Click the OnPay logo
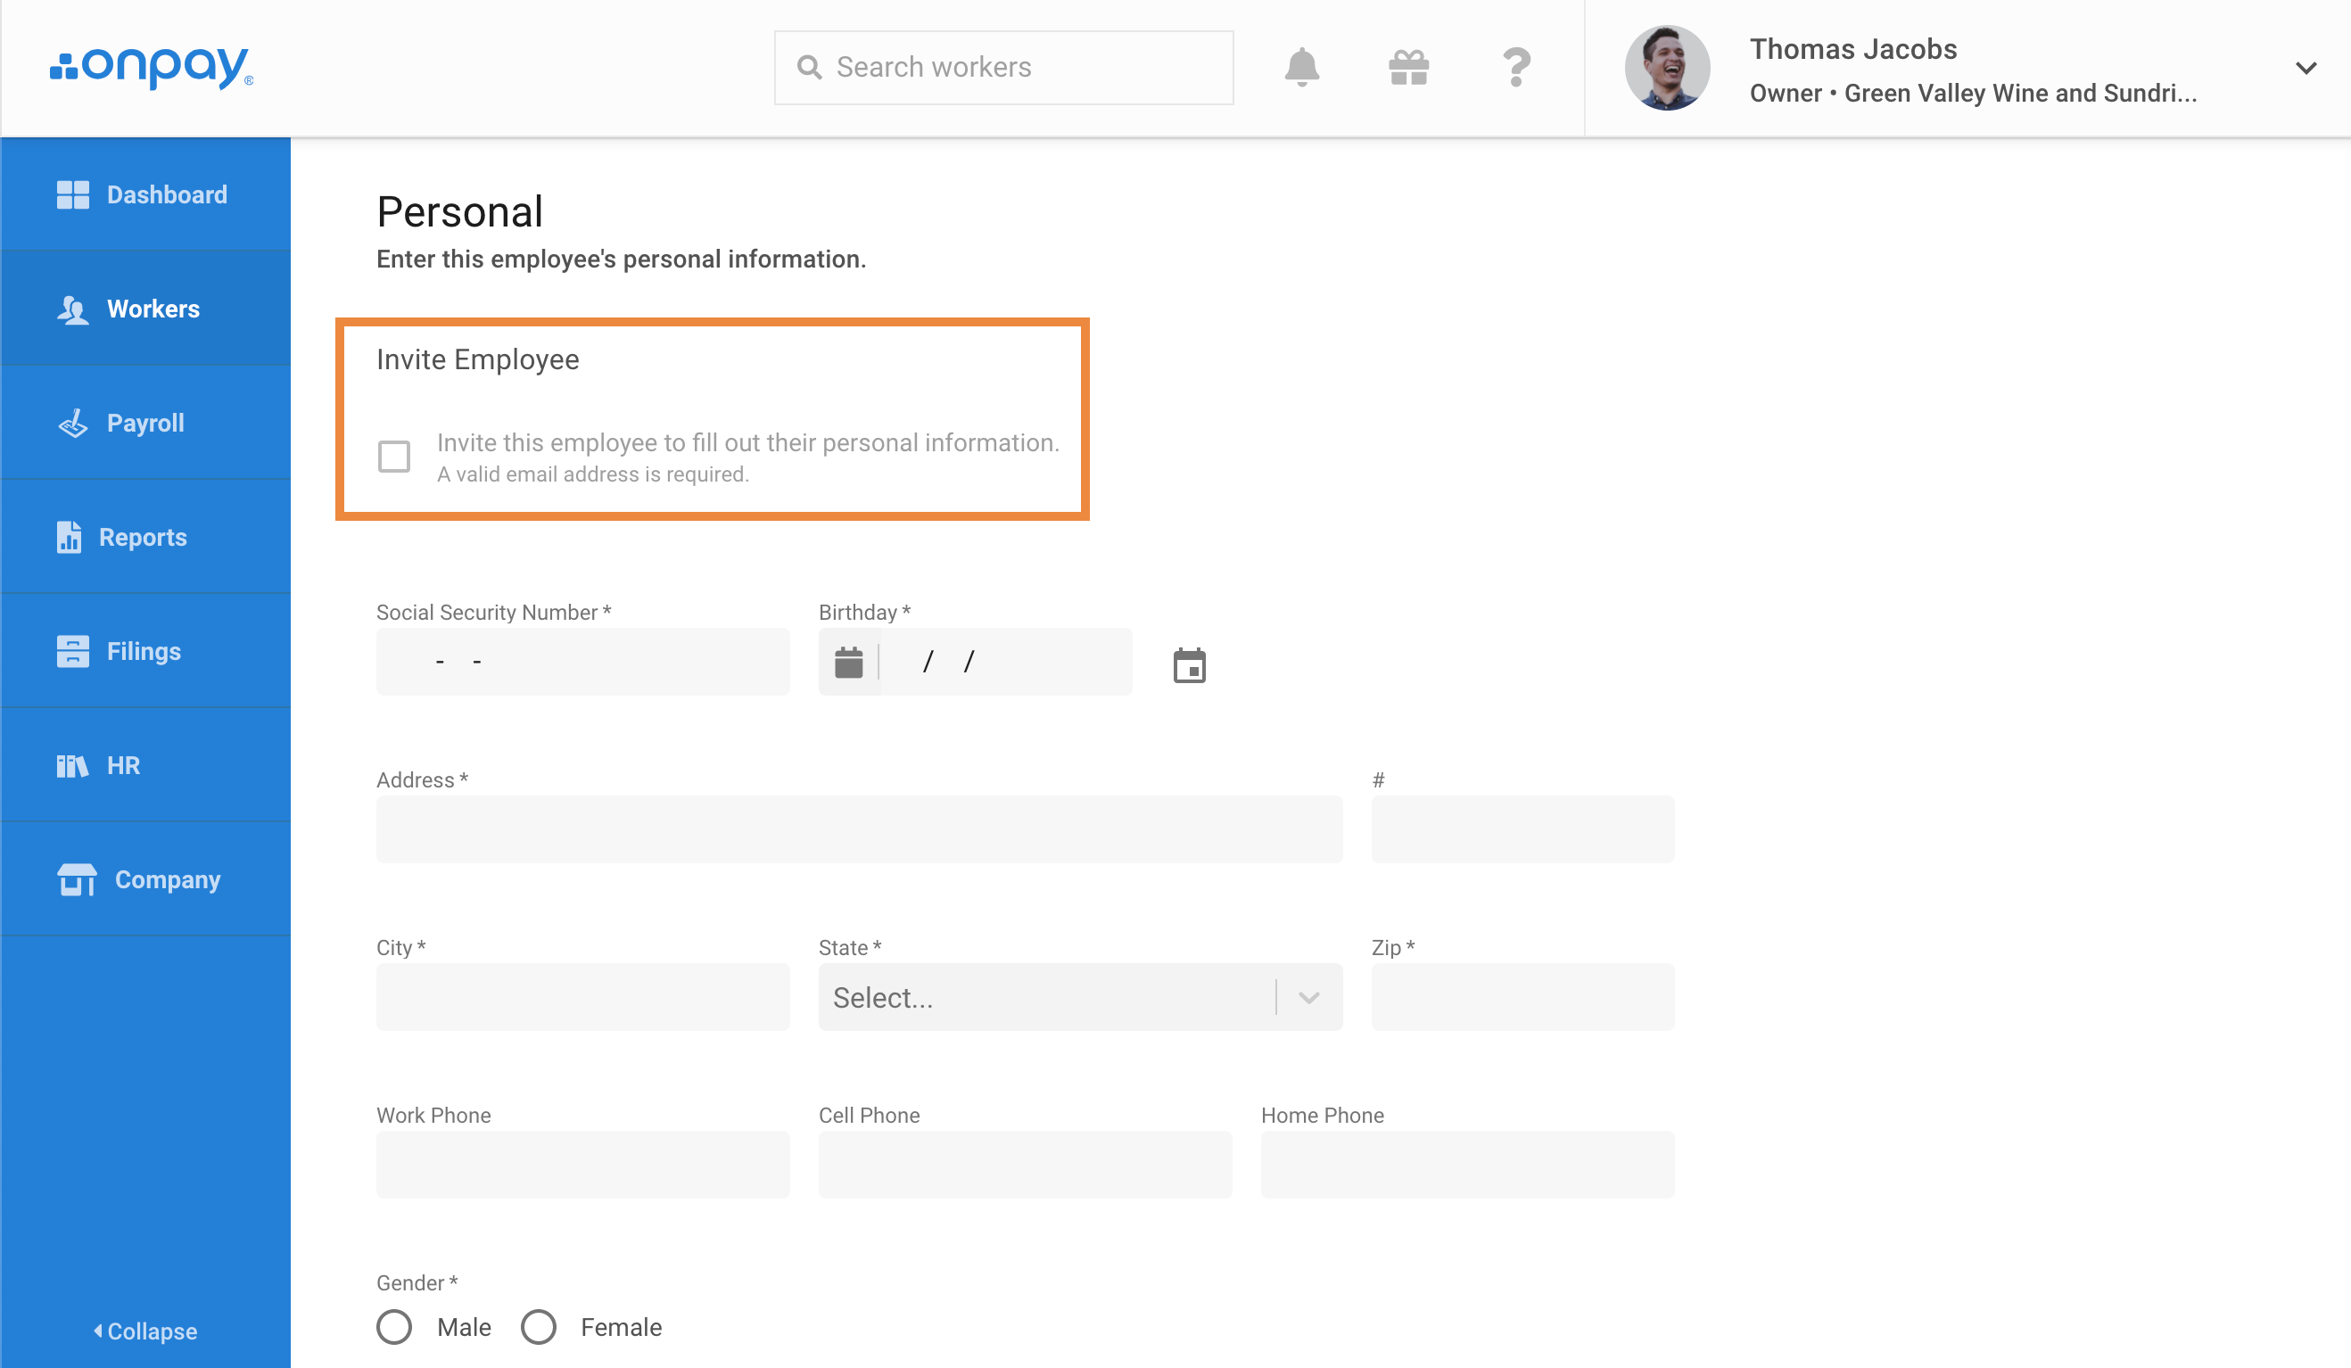This screenshot has width=2351, height=1368. click(151, 67)
